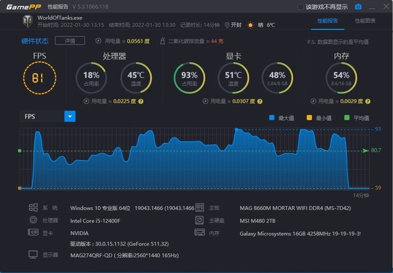This screenshot has height=273, width=393.
Task: Click the location pin icon near 开封
Action: pos(227,25)
